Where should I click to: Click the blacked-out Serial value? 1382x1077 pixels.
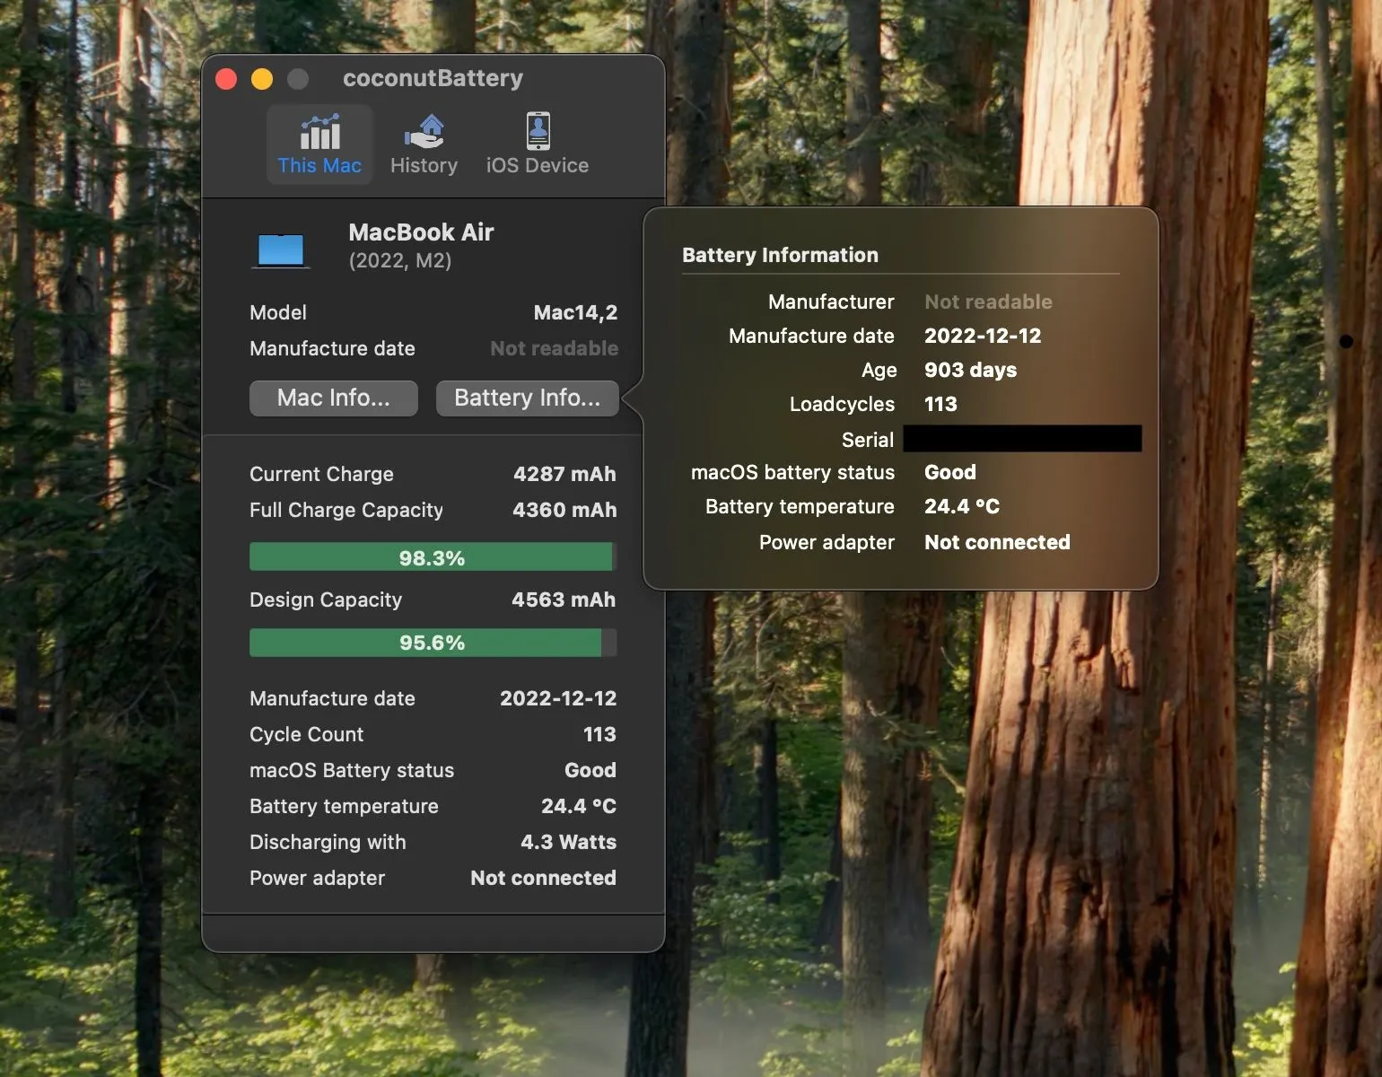pos(1022,439)
